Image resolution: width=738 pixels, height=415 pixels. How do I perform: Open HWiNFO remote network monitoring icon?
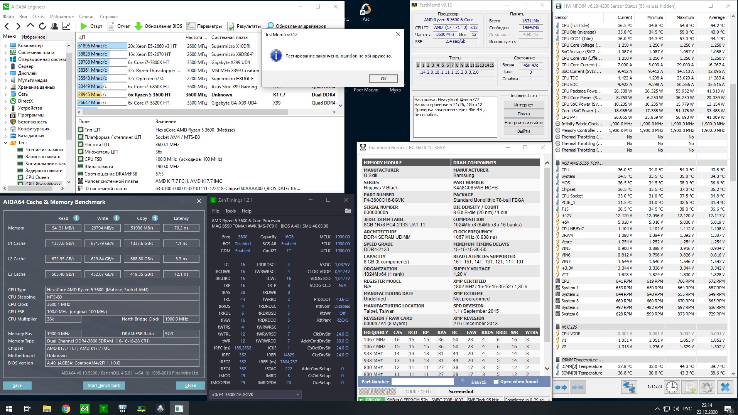coord(629,387)
